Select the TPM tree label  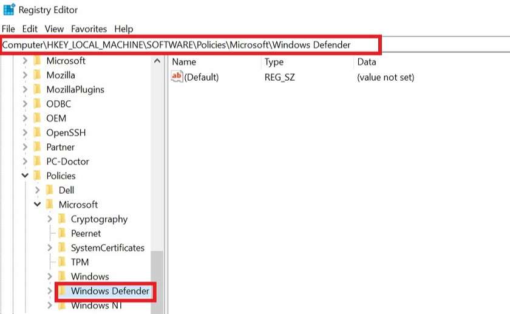click(x=80, y=262)
